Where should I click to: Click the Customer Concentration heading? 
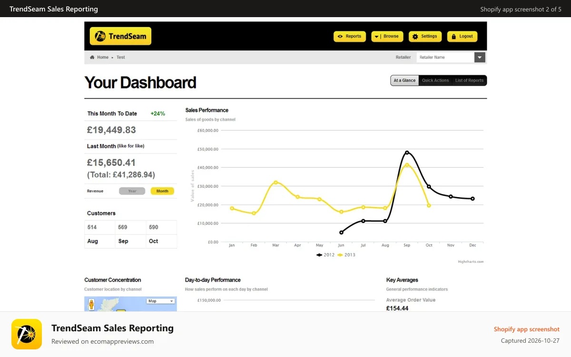click(x=113, y=280)
